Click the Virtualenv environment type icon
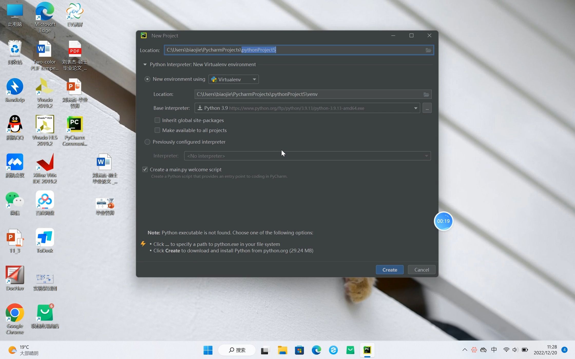575x359 pixels. click(x=214, y=79)
